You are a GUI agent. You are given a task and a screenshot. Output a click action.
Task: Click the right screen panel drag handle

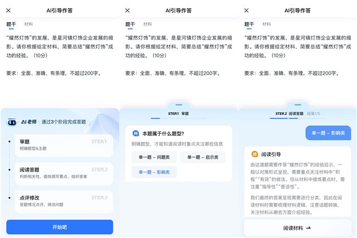298,105
